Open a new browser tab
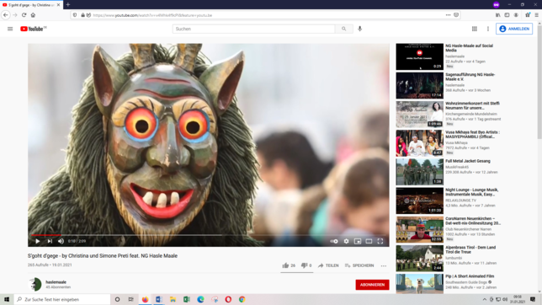 tap(67, 5)
